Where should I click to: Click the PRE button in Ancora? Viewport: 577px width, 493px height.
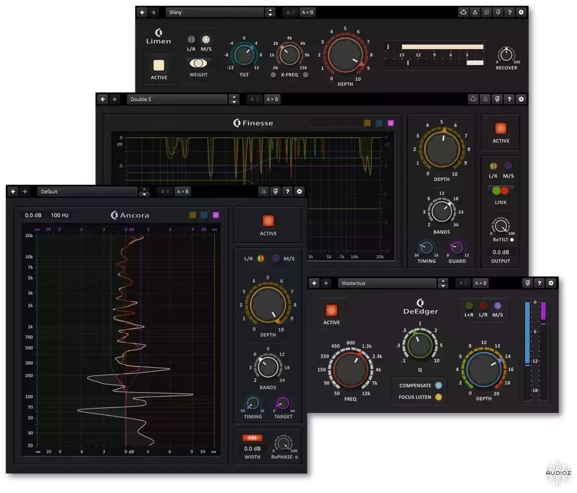253,438
